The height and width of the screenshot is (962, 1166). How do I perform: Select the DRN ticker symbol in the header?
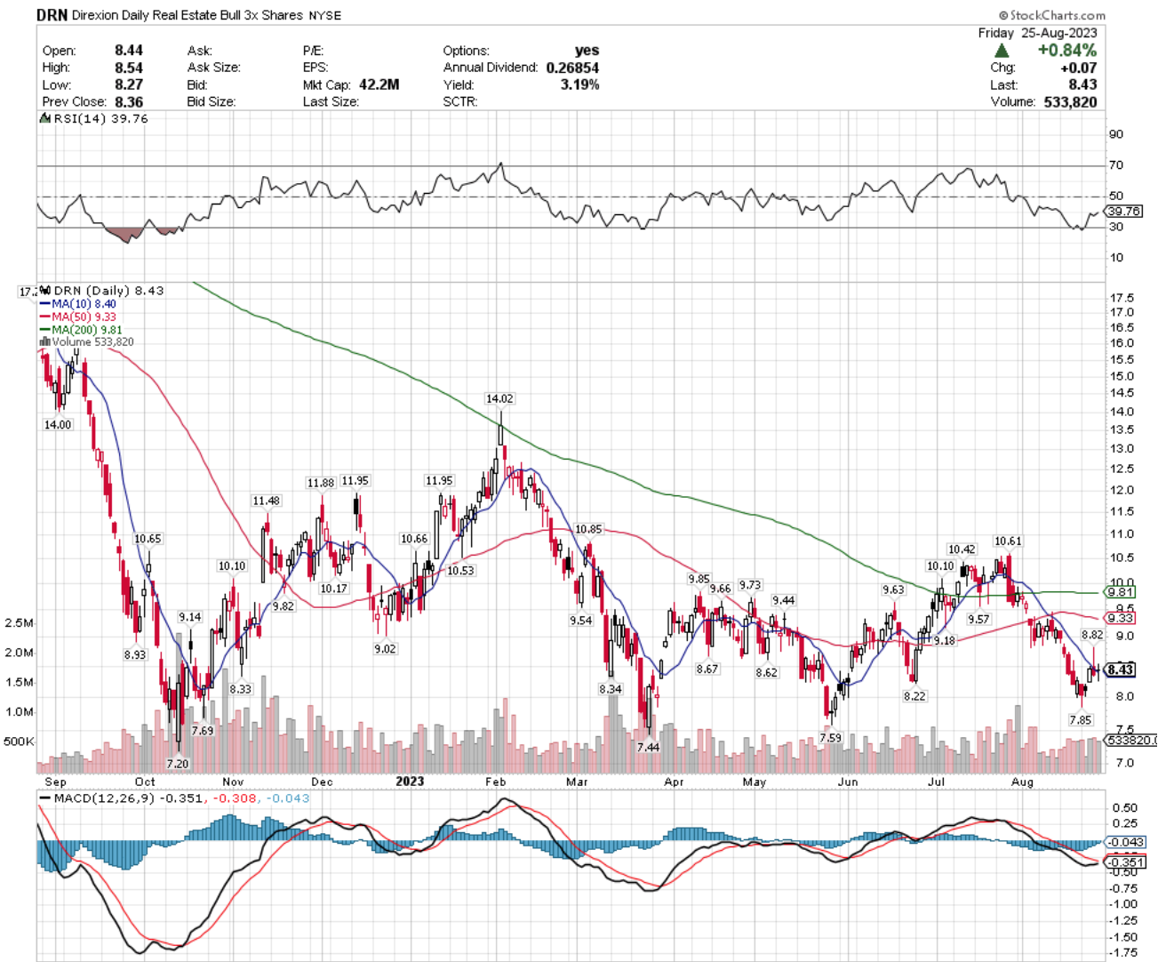52,15
